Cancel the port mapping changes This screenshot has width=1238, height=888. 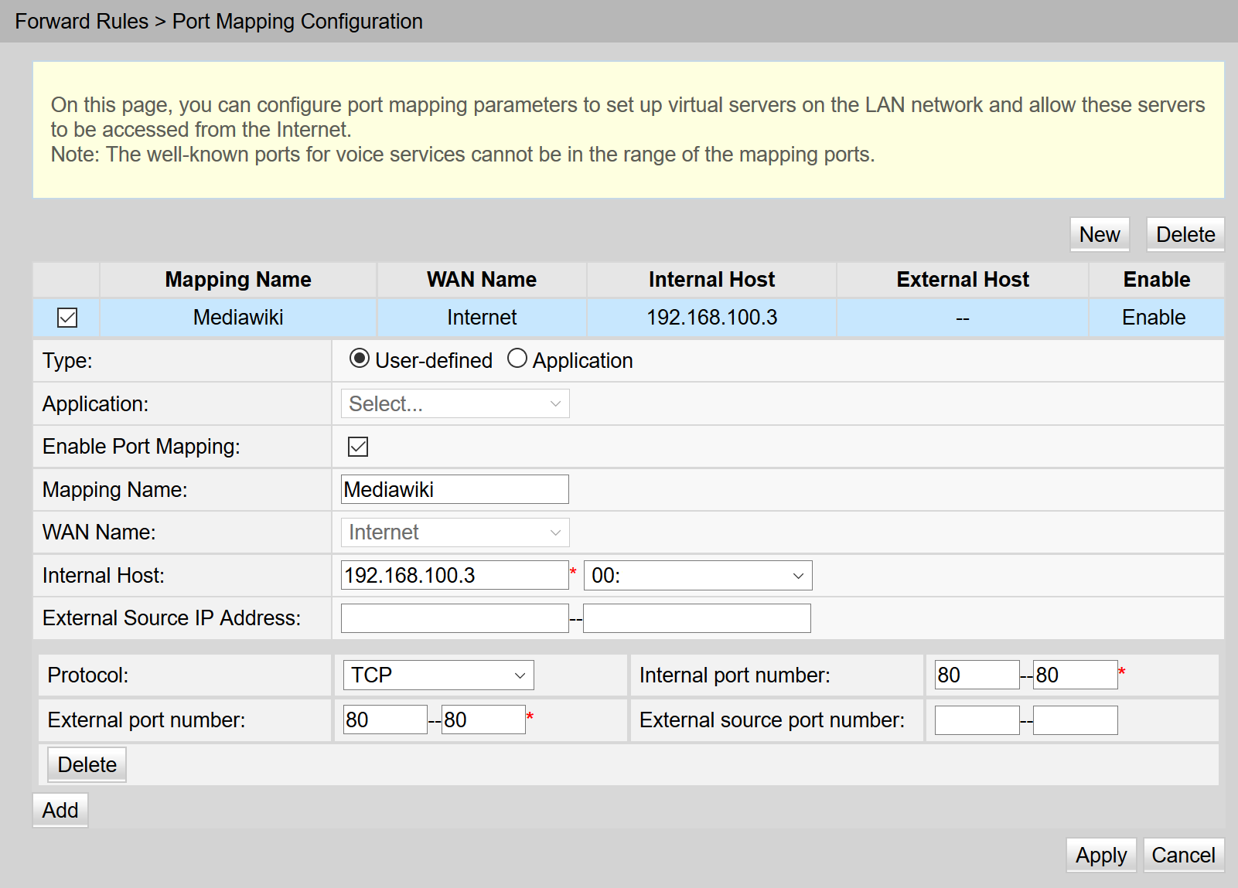1182,856
